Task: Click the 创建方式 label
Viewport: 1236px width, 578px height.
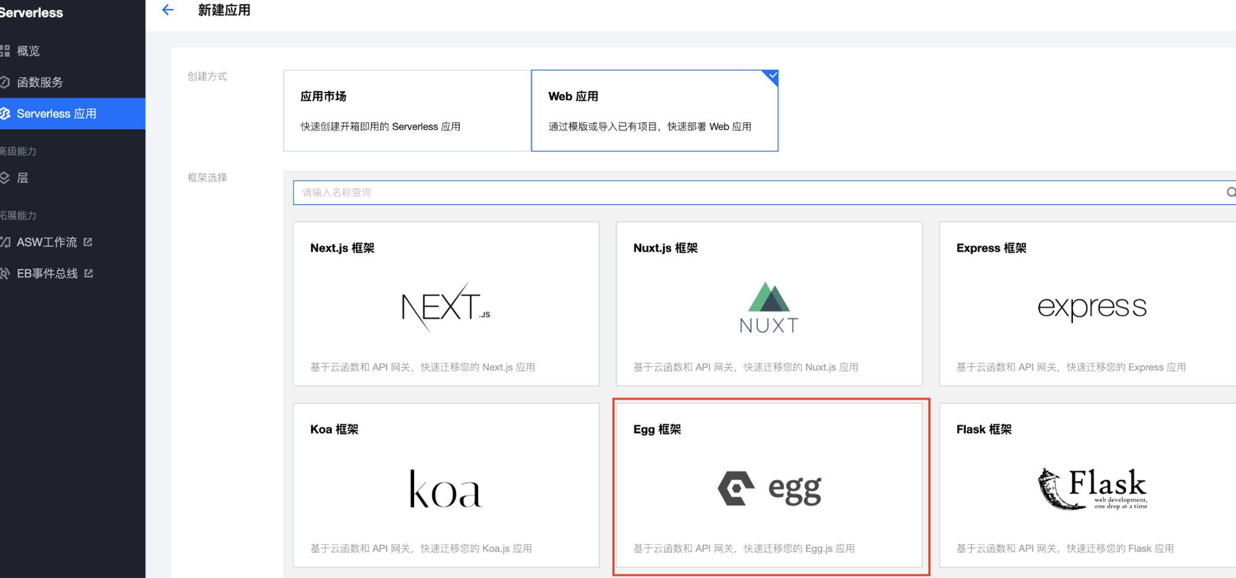Action: [x=208, y=76]
